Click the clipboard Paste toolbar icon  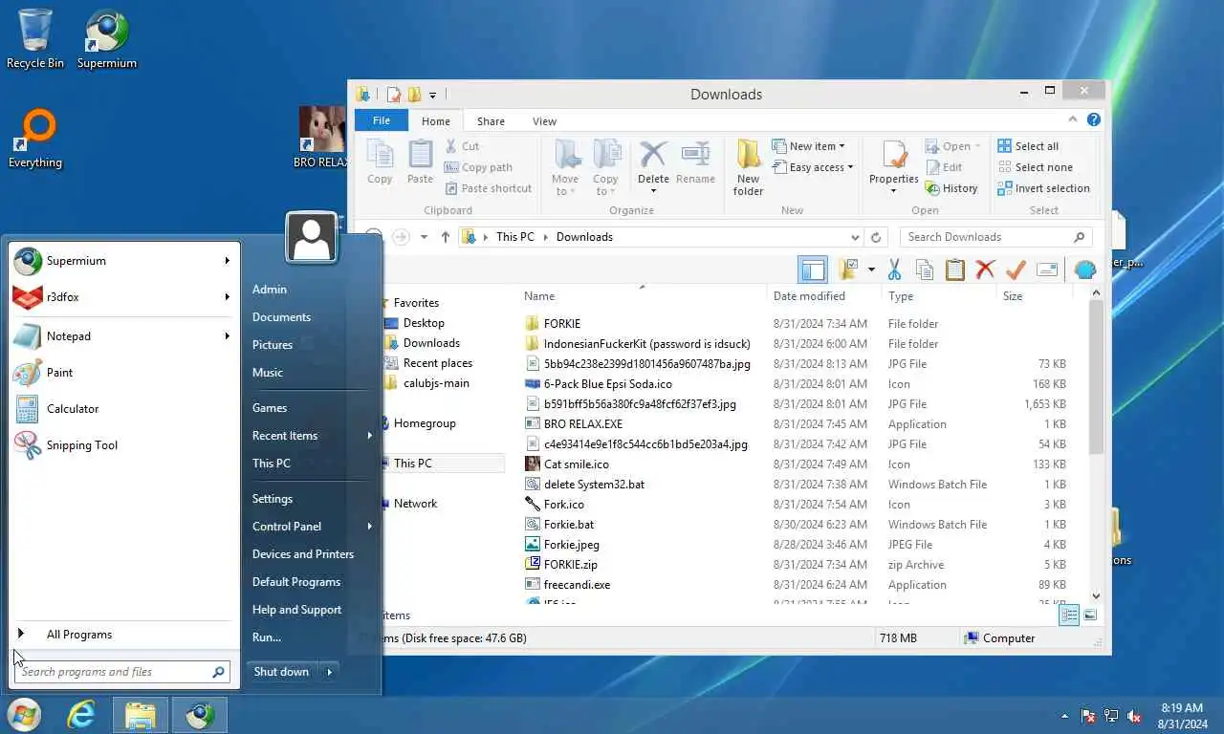954,270
